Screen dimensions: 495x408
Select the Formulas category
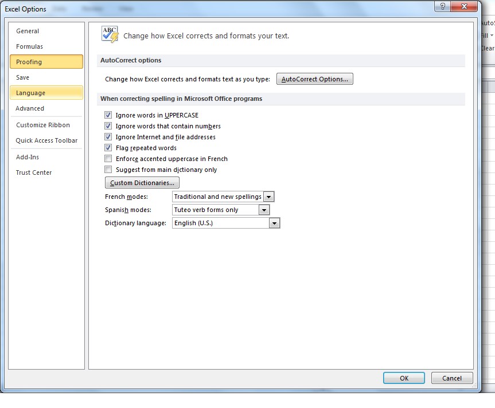tap(46, 46)
